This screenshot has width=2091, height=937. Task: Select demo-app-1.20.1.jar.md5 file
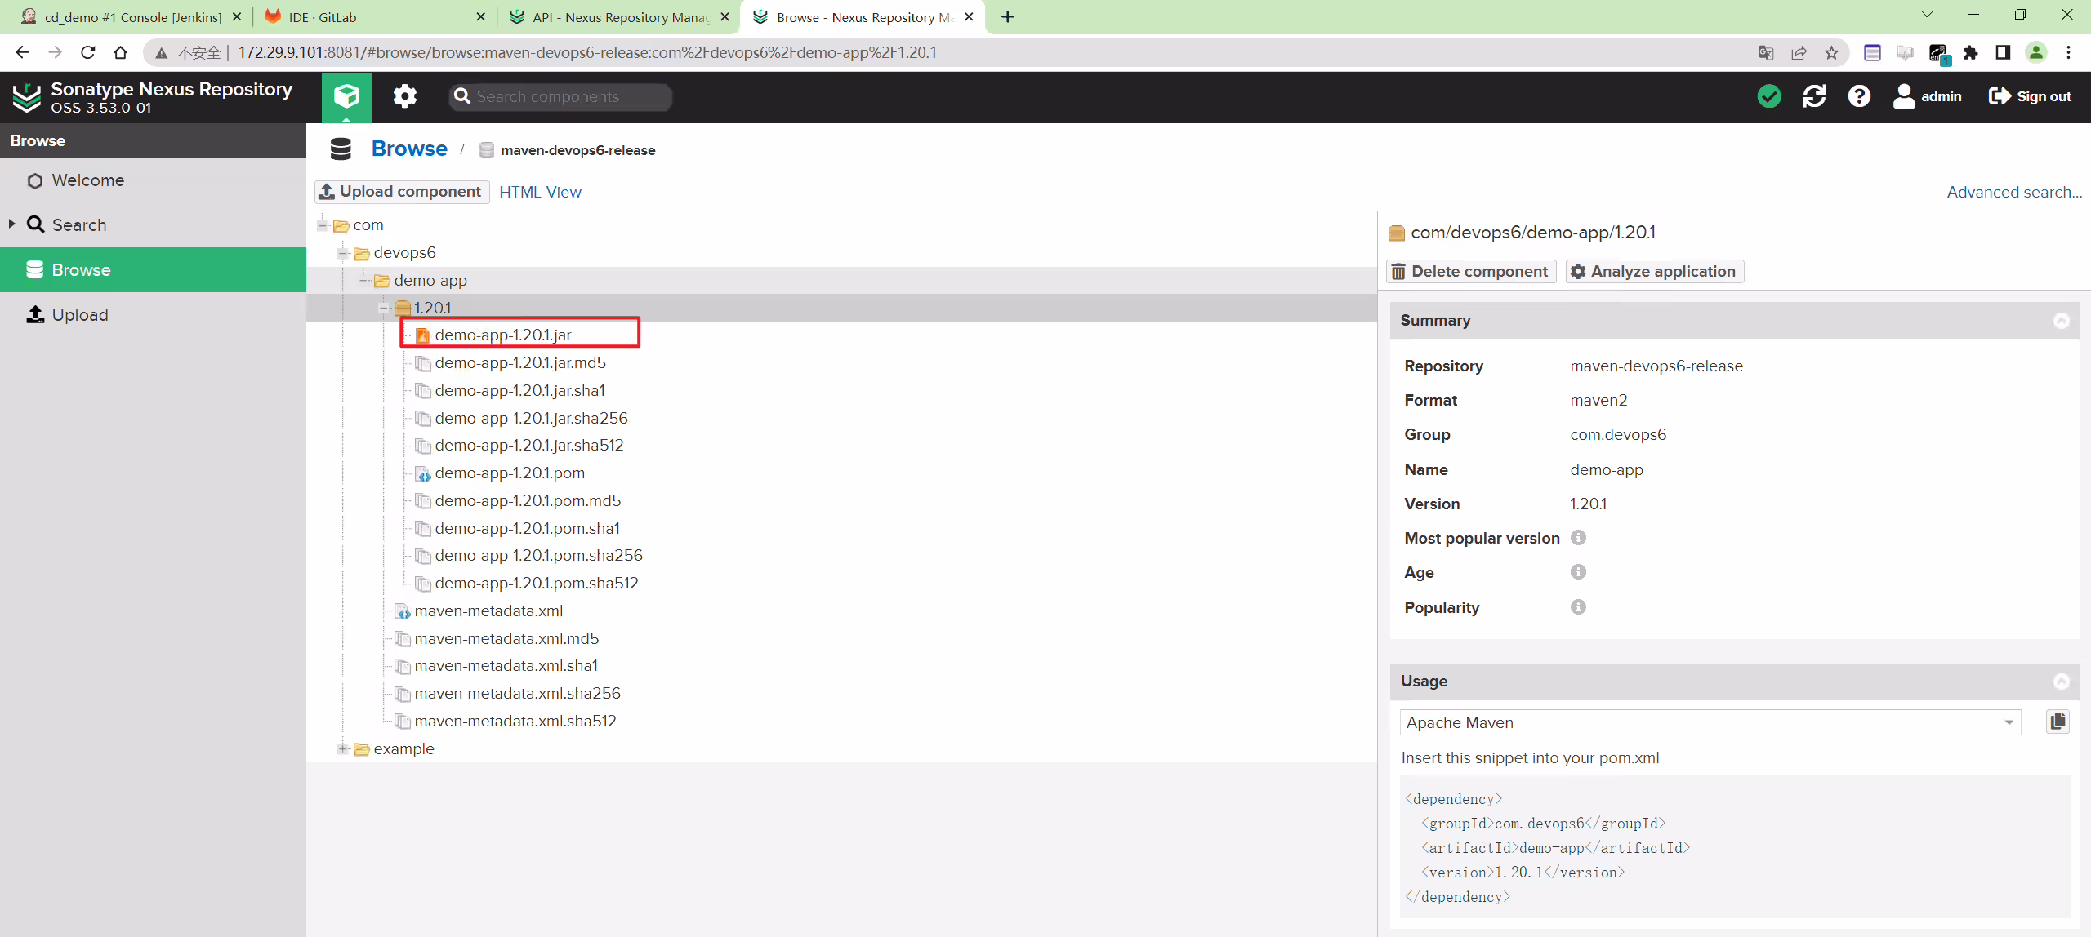pyautogui.click(x=520, y=363)
